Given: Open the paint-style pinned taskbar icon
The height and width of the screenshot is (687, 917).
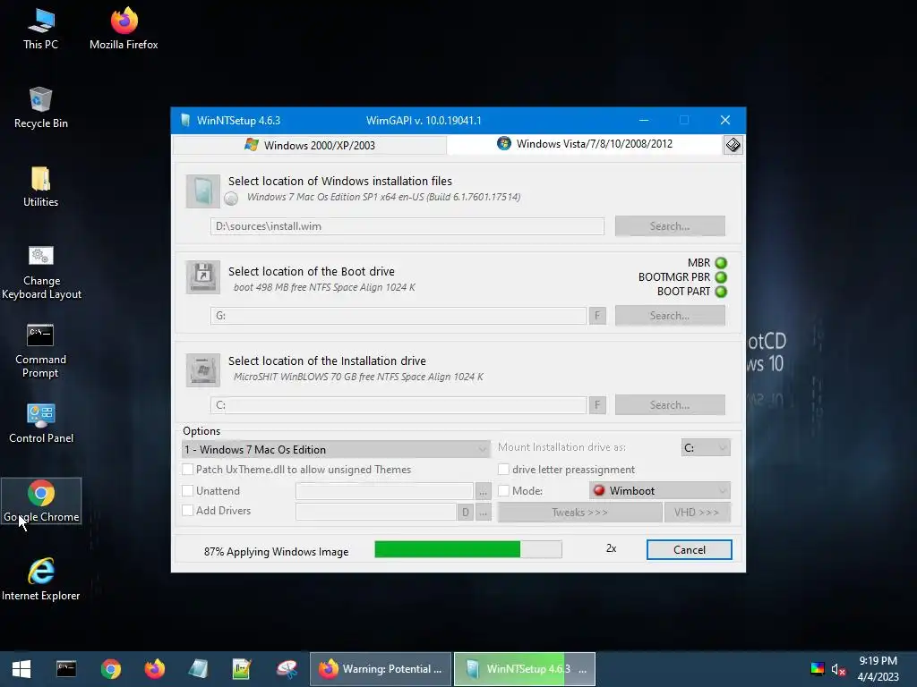Looking at the screenshot, I should [x=287, y=669].
